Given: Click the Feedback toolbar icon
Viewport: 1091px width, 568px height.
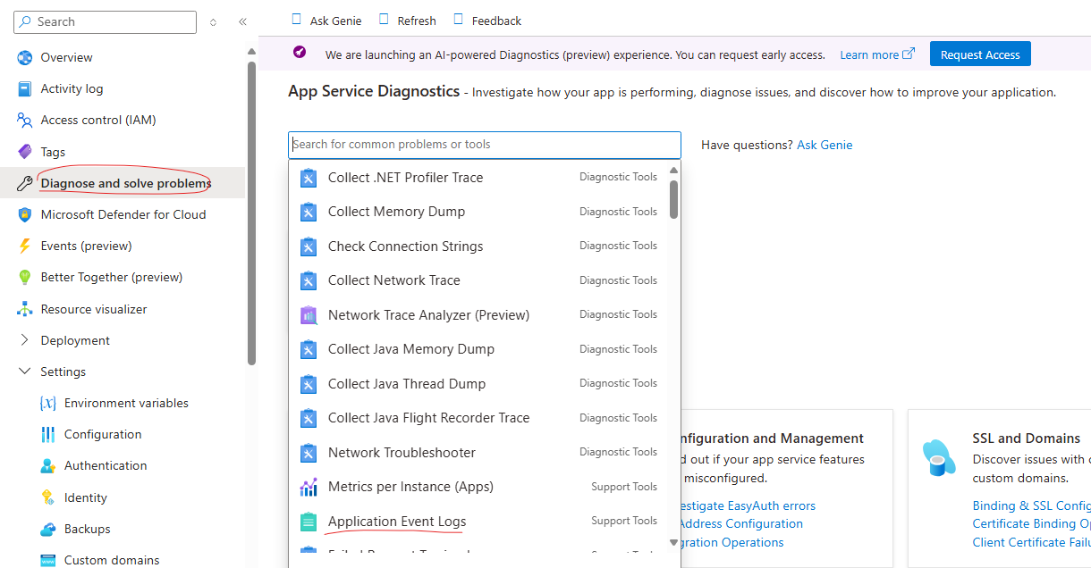Looking at the screenshot, I should [459, 19].
